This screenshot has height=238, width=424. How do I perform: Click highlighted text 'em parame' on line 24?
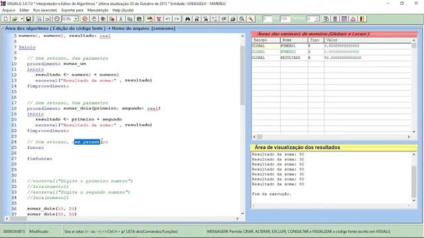tap(87, 142)
